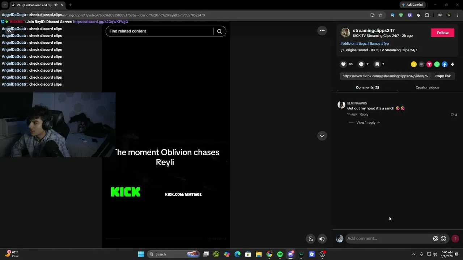Open a new browser tab
Viewport: 463px width, 260px height.
click(70, 5)
